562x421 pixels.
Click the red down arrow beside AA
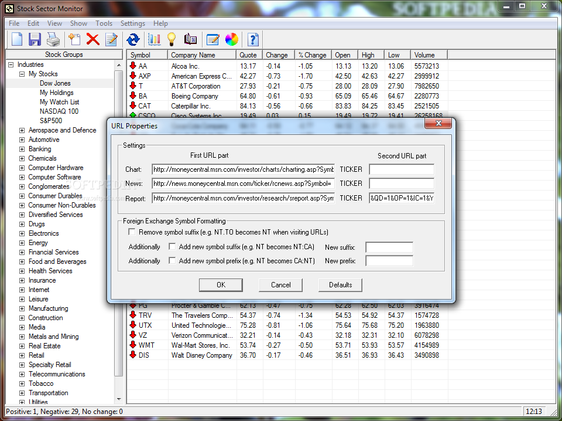point(133,66)
